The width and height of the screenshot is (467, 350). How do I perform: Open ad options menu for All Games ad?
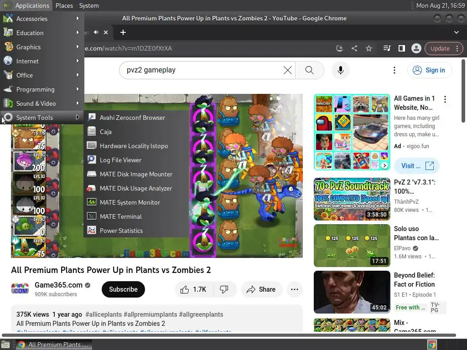[x=445, y=99]
